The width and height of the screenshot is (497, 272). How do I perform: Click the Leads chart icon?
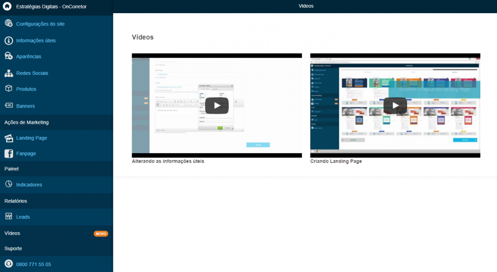click(9, 216)
